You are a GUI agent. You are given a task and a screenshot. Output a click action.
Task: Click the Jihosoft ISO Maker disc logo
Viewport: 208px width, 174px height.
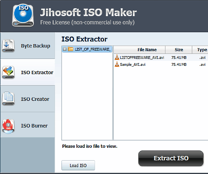tap(23, 15)
